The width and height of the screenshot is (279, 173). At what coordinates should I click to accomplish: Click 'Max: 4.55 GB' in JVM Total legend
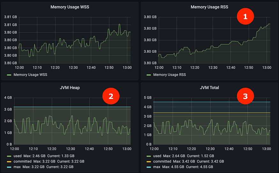tap(173, 167)
